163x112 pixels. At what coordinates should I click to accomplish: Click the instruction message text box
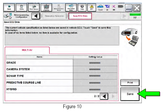pyautogui.click(x=62, y=36)
